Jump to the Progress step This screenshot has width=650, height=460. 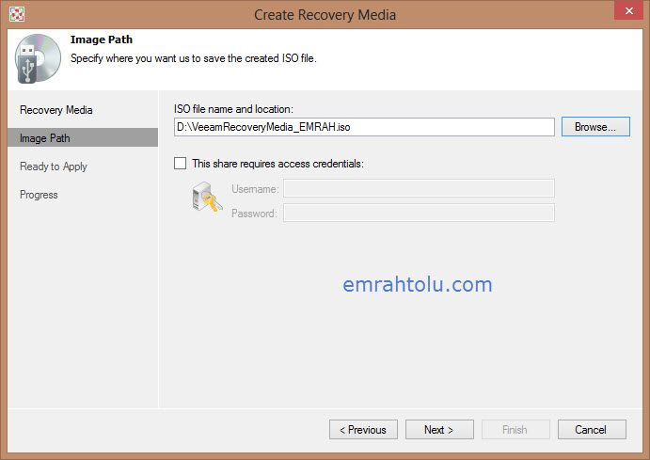[x=39, y=195]
